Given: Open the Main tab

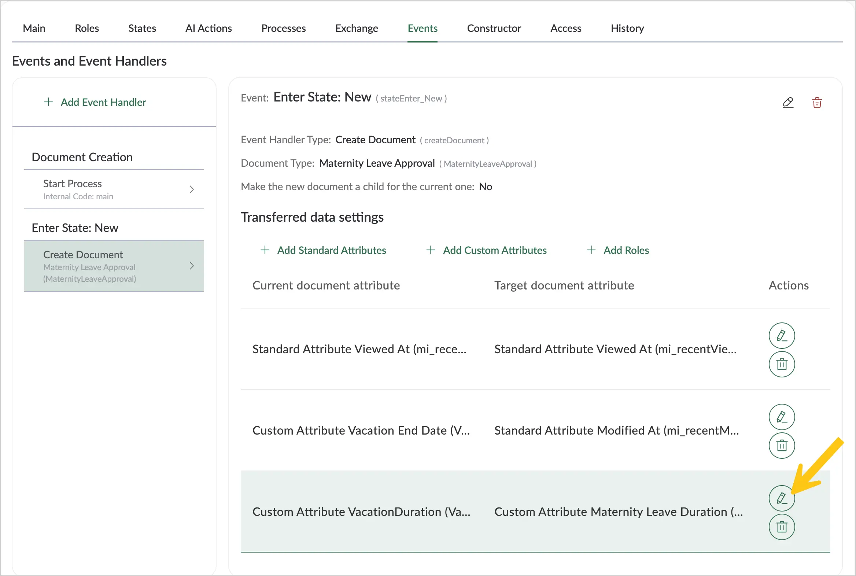Looking at the screenshot, I should tap(34, 28).
